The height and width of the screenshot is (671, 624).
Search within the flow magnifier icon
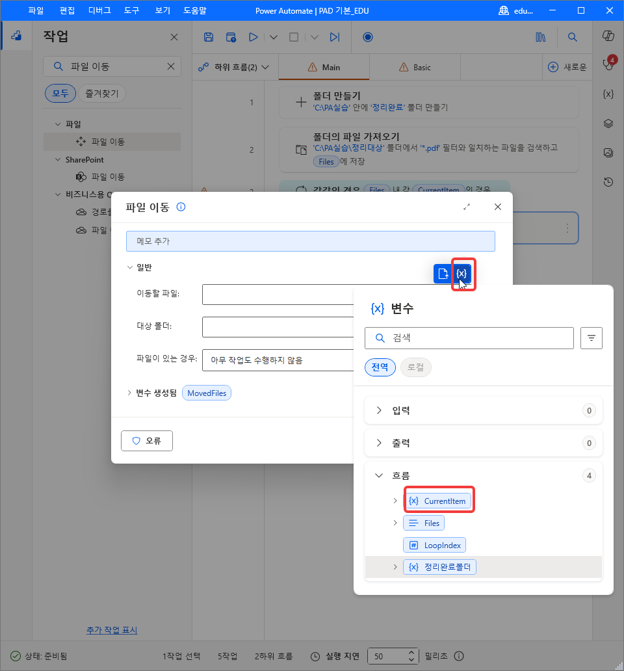coord(572,37)
